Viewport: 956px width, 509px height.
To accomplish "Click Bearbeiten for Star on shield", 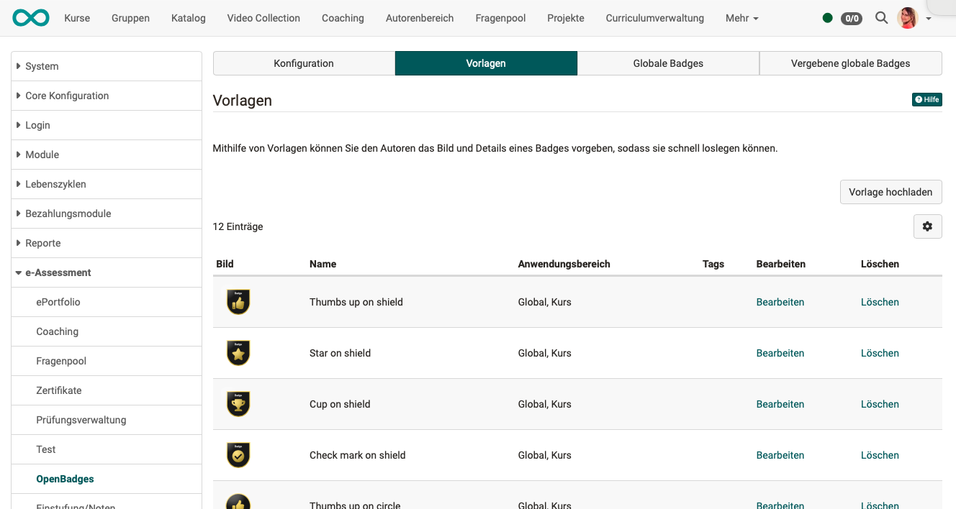I will pos(780,353).
